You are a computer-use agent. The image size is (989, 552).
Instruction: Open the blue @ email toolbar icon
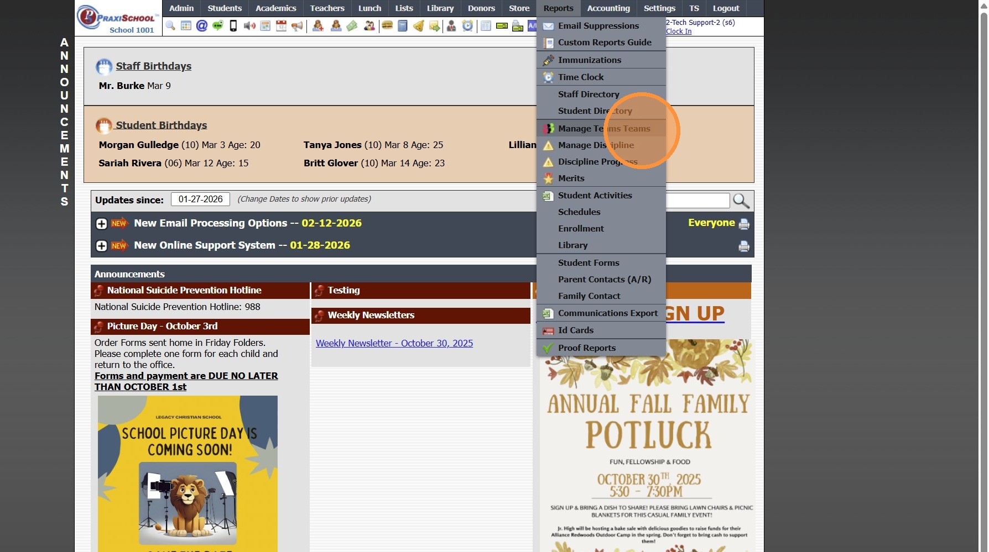tap(202, 26)
